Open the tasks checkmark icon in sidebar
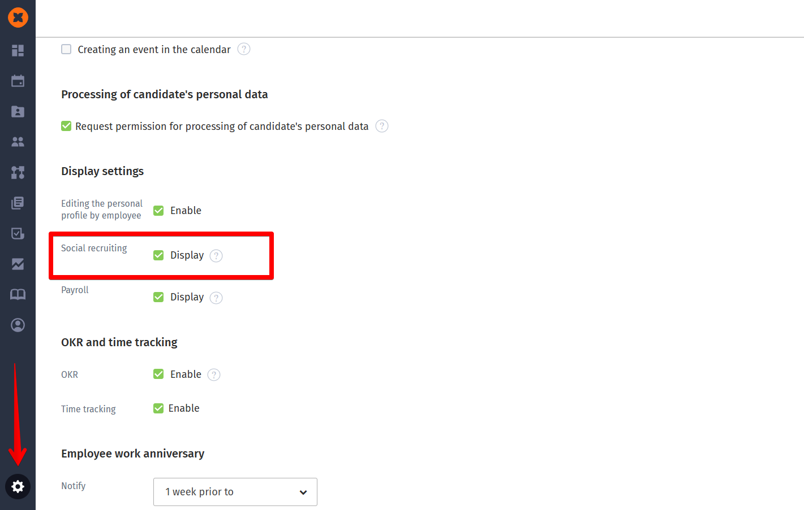This screenshot has height=510, width=804. [18, 233]
